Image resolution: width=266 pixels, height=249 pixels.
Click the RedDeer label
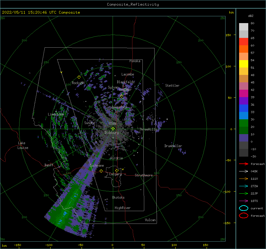click(x=125, y=90)
